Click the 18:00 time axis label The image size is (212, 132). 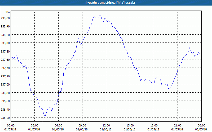coord(154,126)
